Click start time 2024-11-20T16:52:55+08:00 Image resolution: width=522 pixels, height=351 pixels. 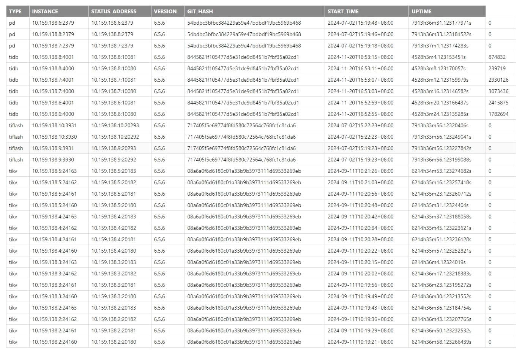click(x=360, y=114)
